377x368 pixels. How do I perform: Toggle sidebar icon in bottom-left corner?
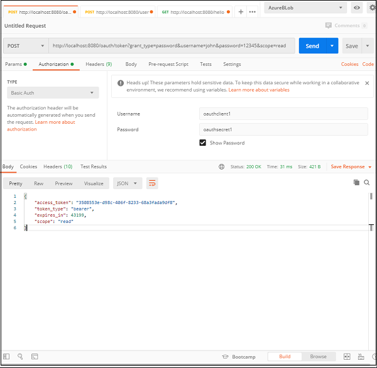pyautogui.click(x=7, y=357)
